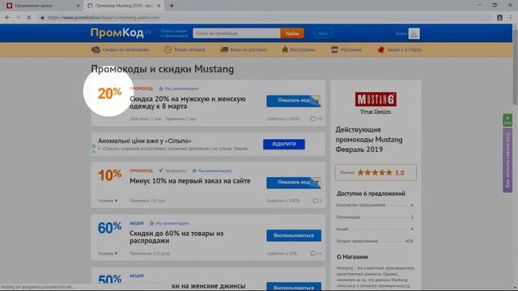The width and height of the screenshot is (518, 291).
Task: Click the clock icon beside Только сегодня
Action: coord(168,49)
